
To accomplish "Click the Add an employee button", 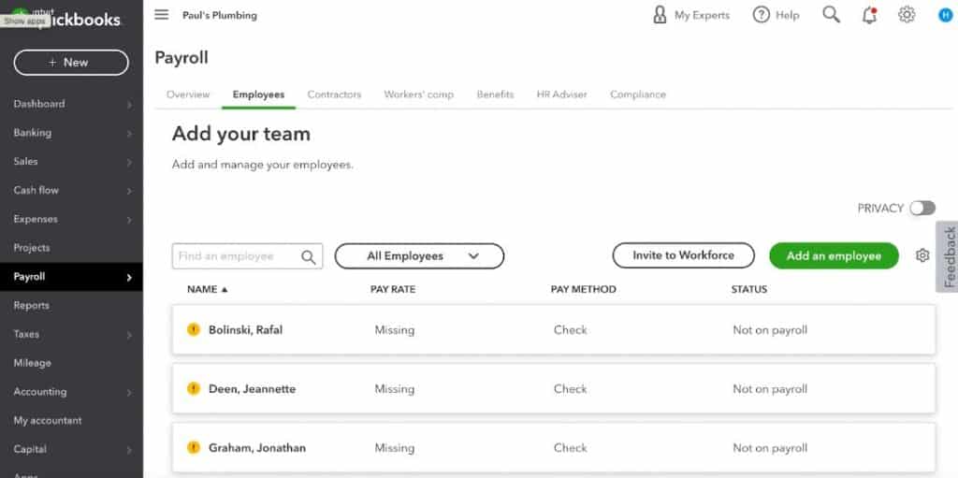I will 834,256.
